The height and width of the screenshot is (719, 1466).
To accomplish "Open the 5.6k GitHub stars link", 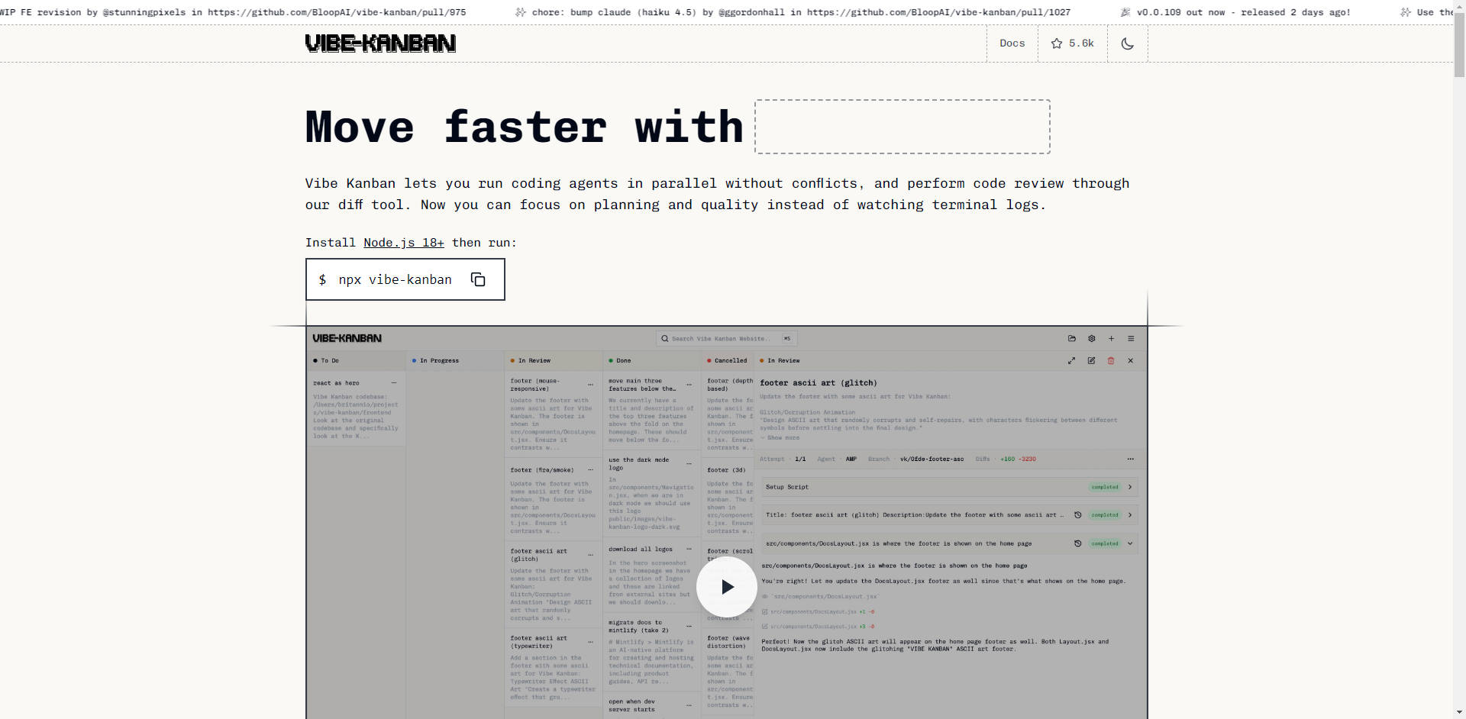I will pyautogui.click(x=1072, y=44).
